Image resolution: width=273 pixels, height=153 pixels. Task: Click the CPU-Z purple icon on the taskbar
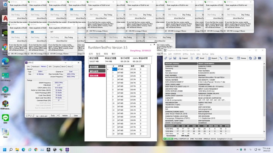click(x=67, y=150)
